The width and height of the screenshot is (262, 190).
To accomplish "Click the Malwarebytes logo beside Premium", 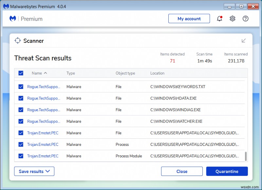I will pyautogui.click(x=13, y=19).
